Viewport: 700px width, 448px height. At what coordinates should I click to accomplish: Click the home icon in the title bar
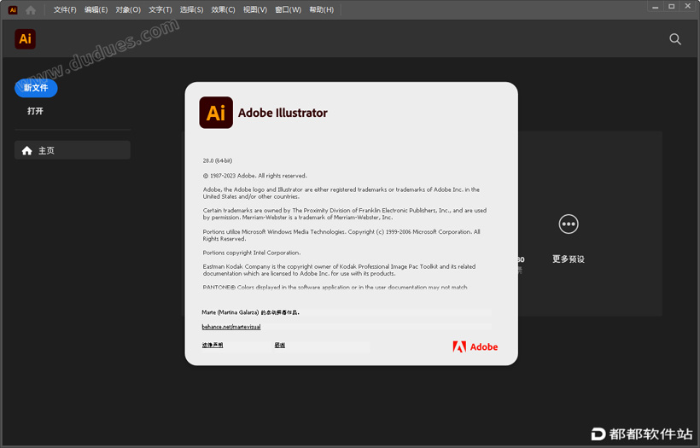click(31, 10)
